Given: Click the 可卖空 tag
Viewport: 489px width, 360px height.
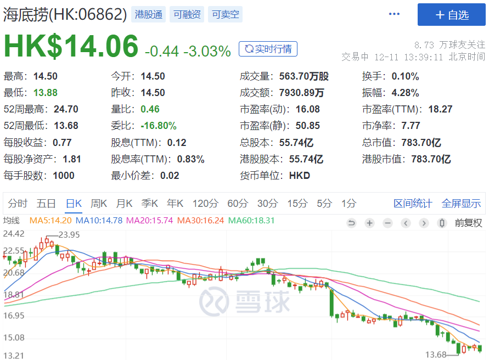Looking at the screenshot, I should click(x=225, y=14).
